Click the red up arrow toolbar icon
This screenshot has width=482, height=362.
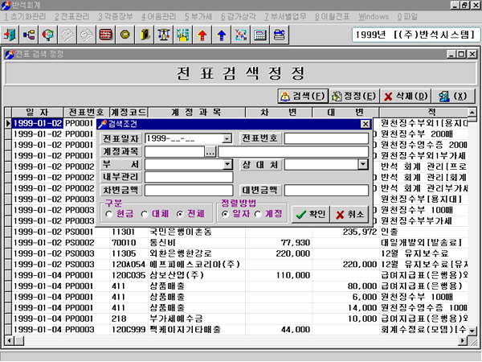(202, 35)
